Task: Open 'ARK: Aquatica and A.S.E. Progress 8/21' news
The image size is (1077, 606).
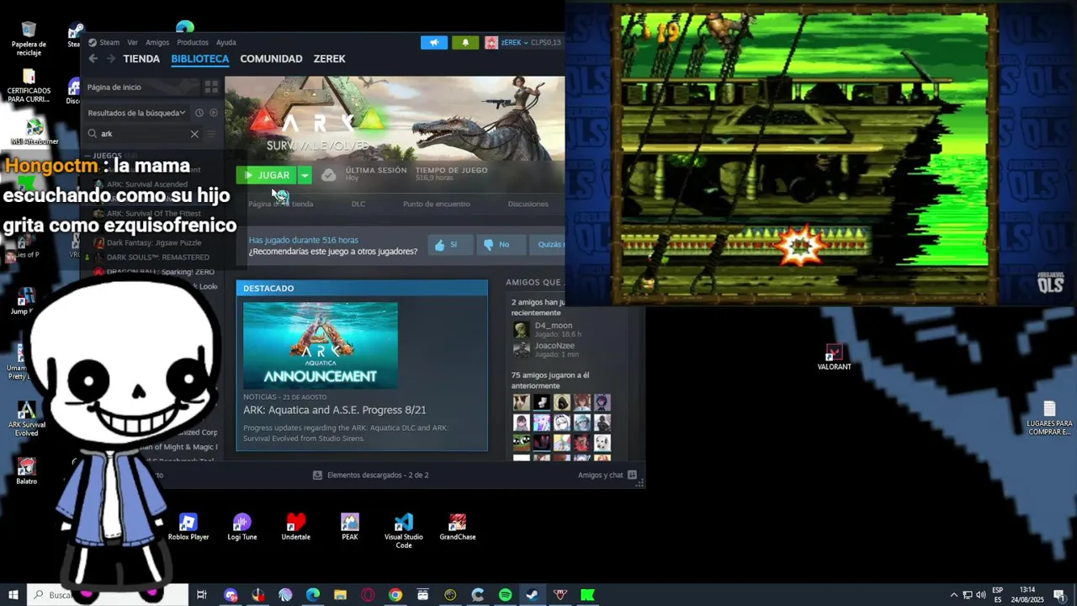Action: pos(335,410)
